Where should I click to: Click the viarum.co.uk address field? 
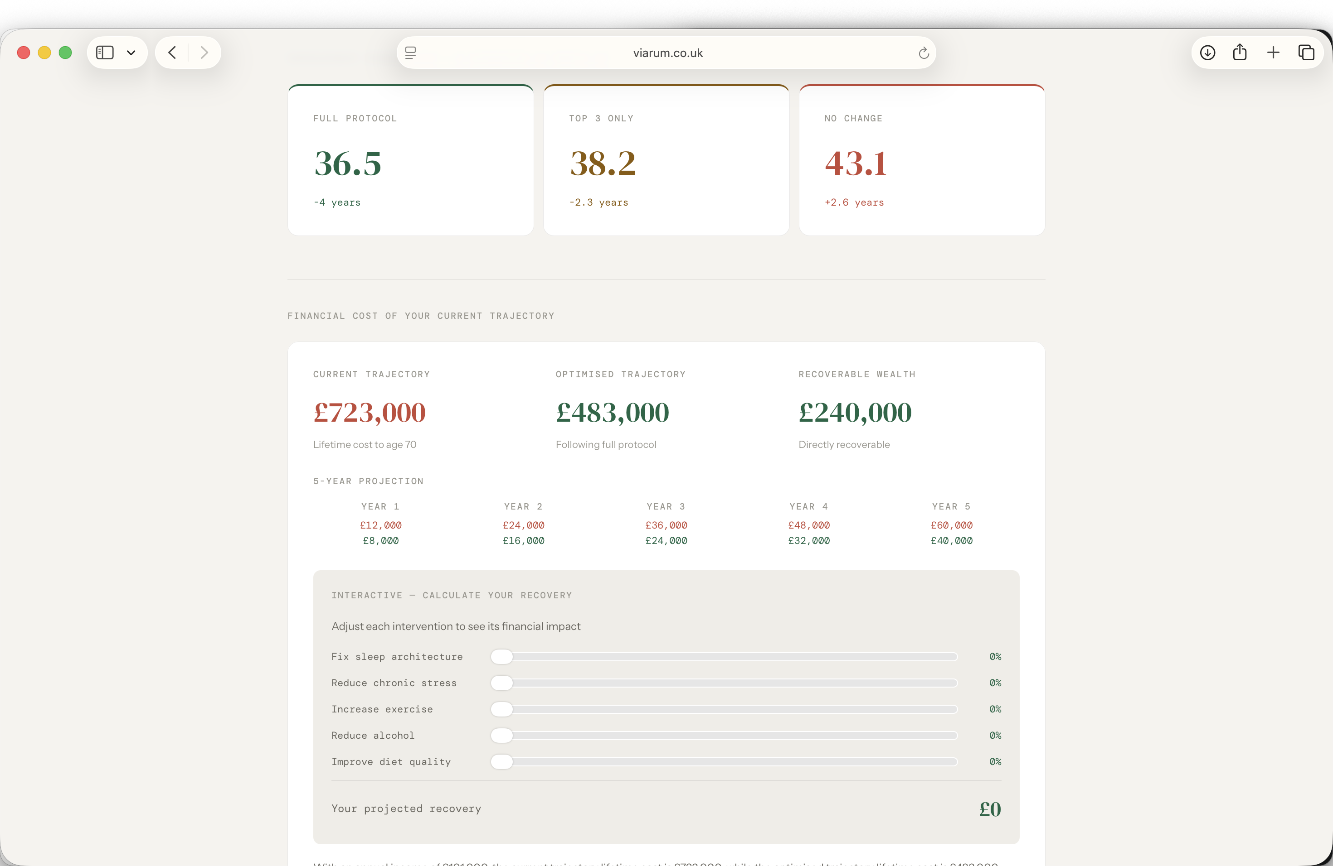pyautogui.click(x=666, y=53)
